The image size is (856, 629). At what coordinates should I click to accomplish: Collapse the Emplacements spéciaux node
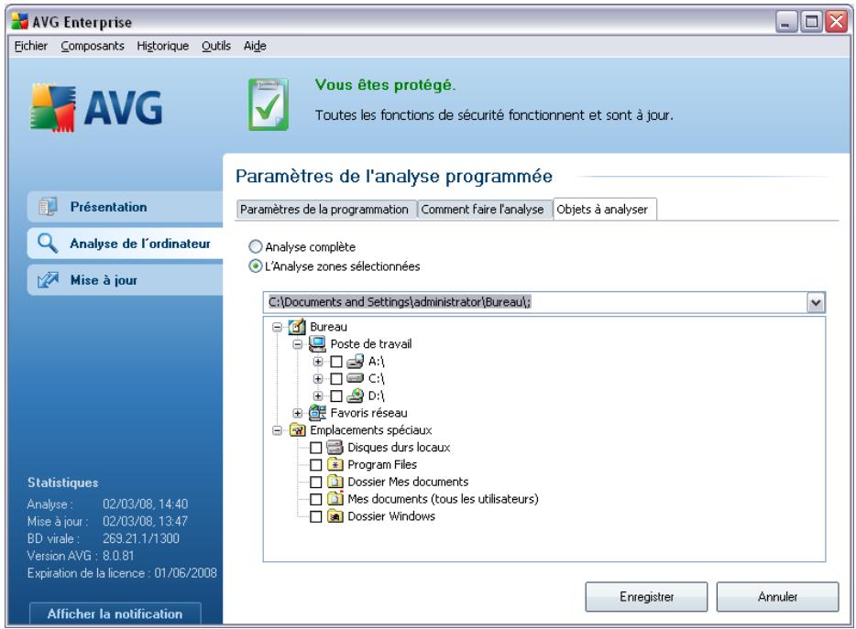pos(278,430)
